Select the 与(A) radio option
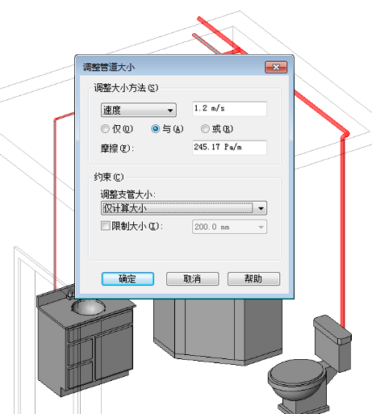 (x=156, y=129)
